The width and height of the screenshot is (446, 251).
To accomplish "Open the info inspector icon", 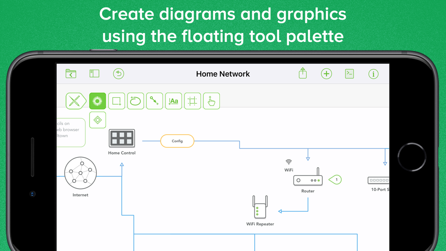I will [373, 74].
